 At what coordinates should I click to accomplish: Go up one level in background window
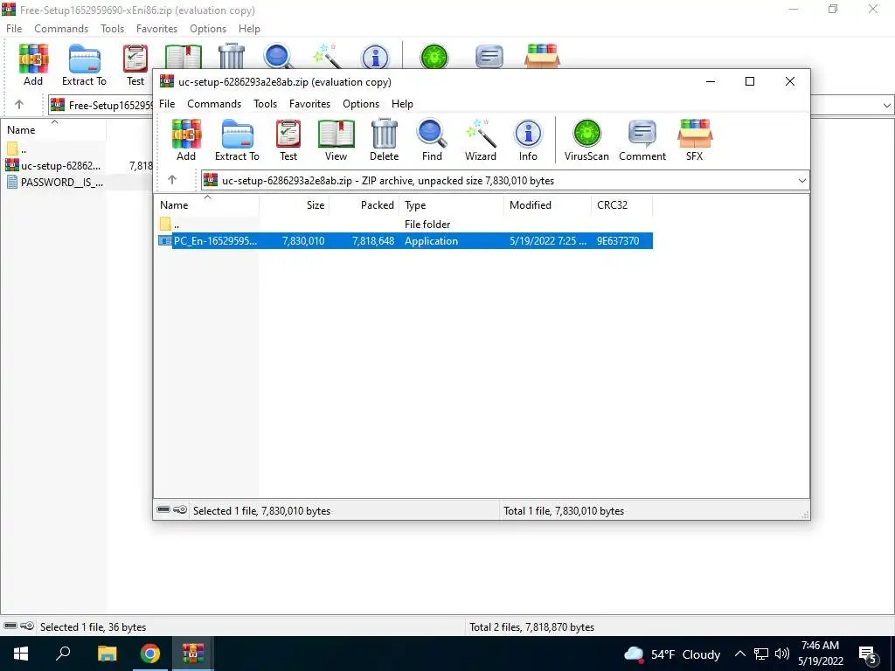tap(19, 105)
